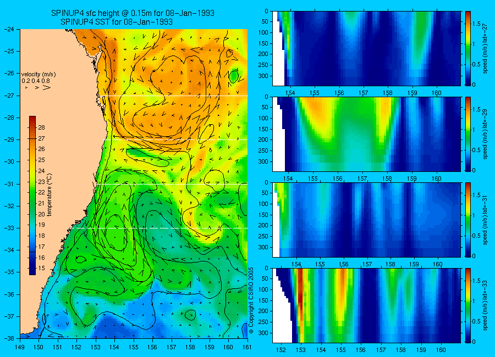The height and width of the screenshot is (357, 495).
Task: Click the 19 tick on the temperature scale
Action: coord(42,225)
